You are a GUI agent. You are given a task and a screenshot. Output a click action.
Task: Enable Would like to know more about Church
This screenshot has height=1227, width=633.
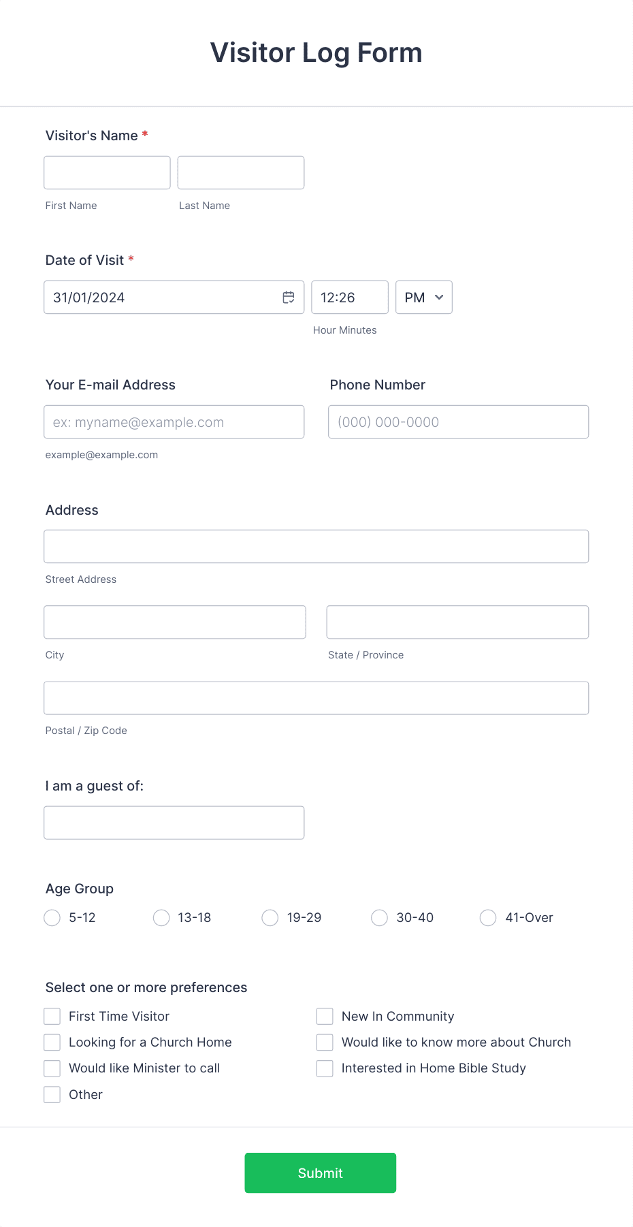[x=324, y=1042]
